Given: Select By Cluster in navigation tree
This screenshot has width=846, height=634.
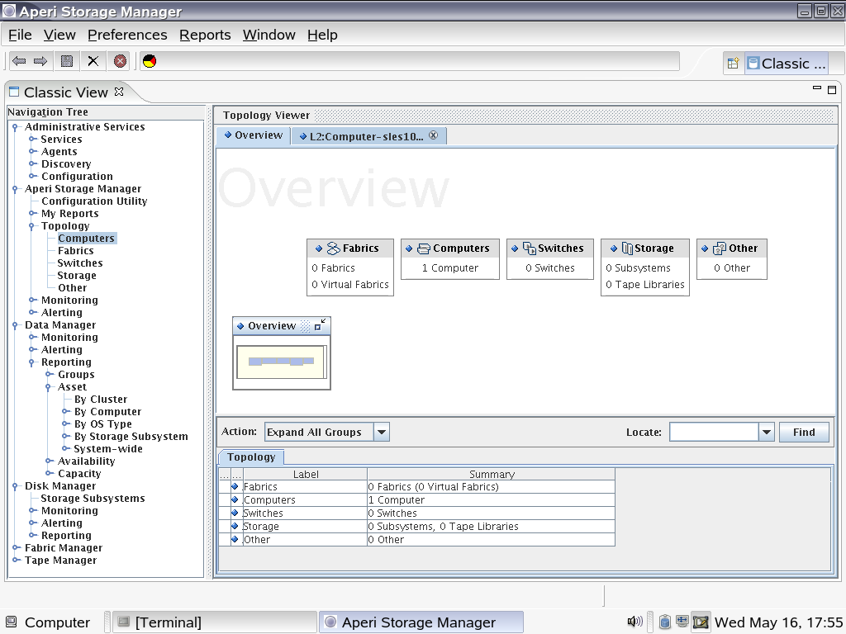Looking at the screenshot, I should (101, 400).
